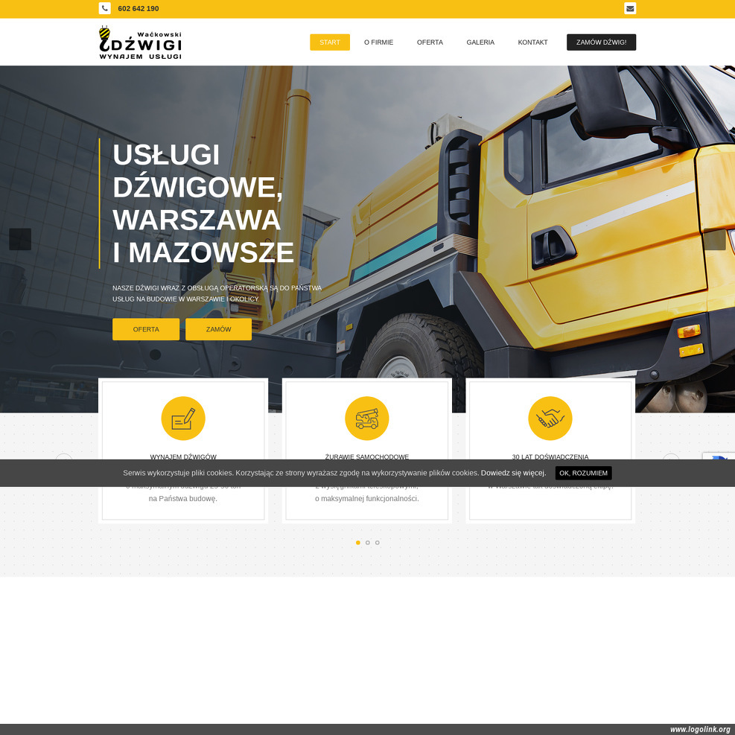Call the phone number 602 642 190
The width and height of the screenshot is (735, 735).
coord(139,9)
